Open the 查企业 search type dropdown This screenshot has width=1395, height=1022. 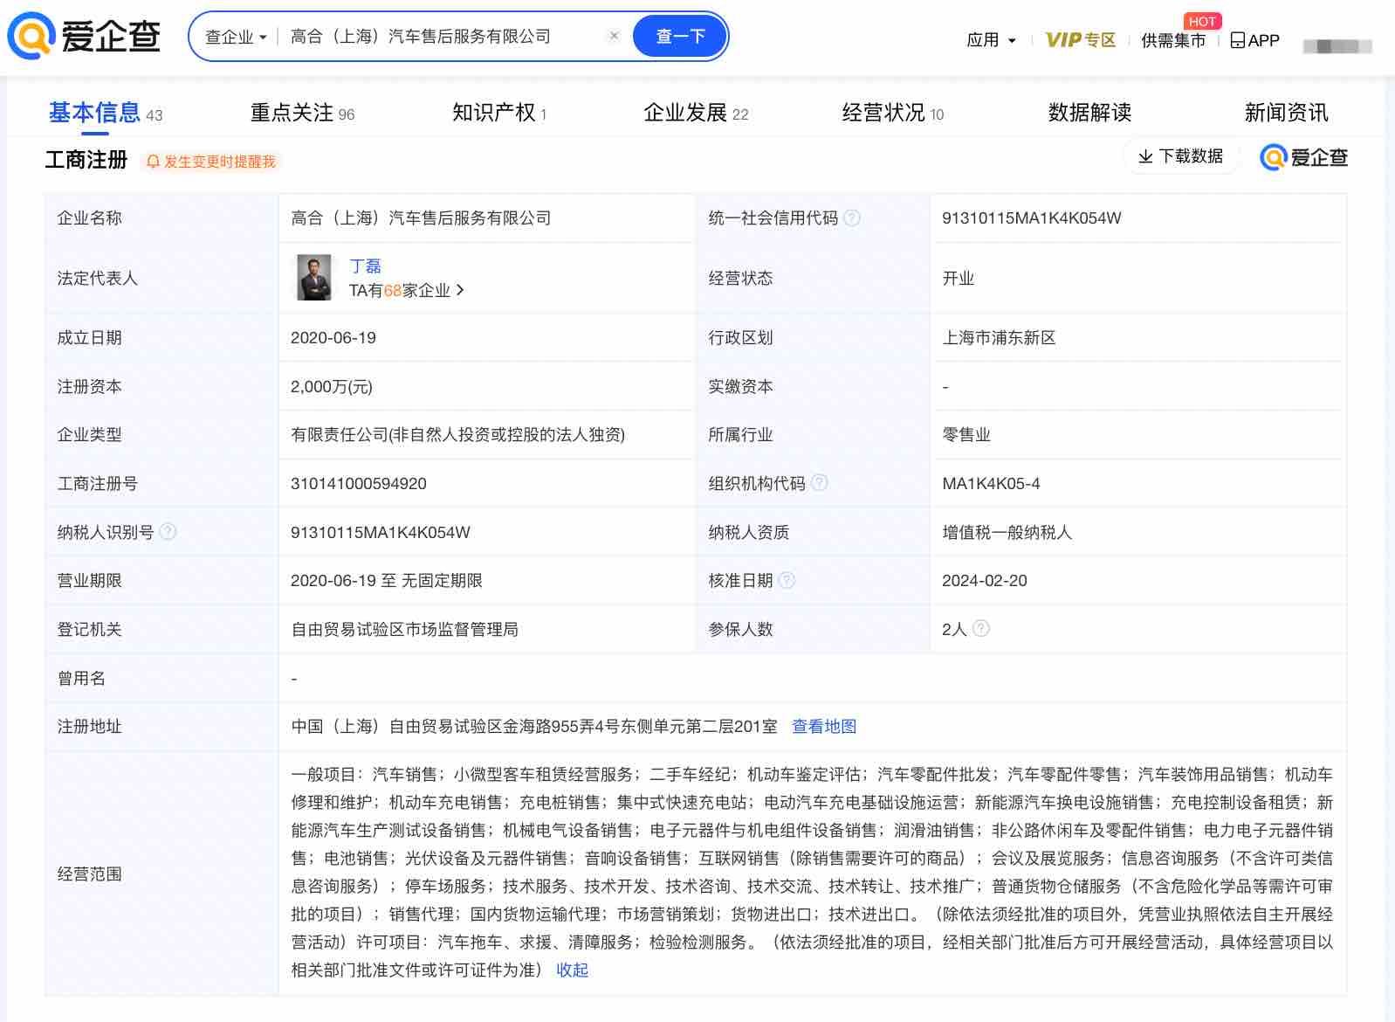[236, 37]
